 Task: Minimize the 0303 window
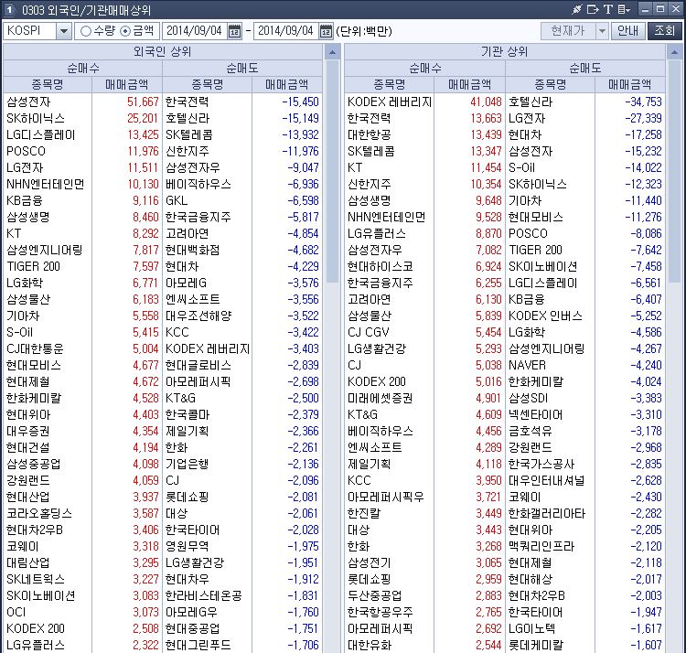click(645, 9)
